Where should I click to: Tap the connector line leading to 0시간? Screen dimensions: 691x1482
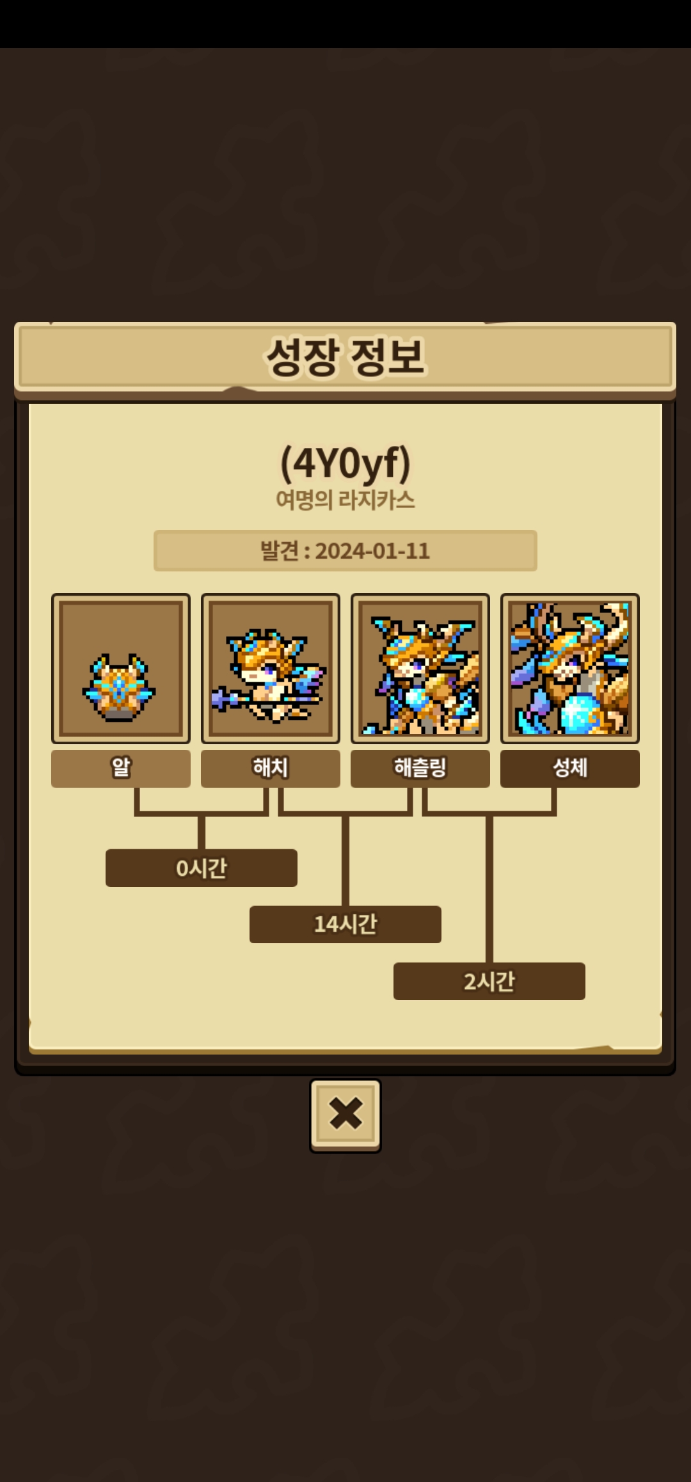(x=202, y=833)
